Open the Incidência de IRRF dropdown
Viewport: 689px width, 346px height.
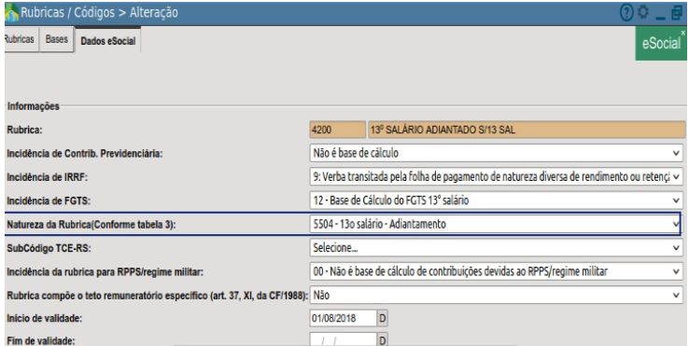pyautogui.click(x=496, y=177)
